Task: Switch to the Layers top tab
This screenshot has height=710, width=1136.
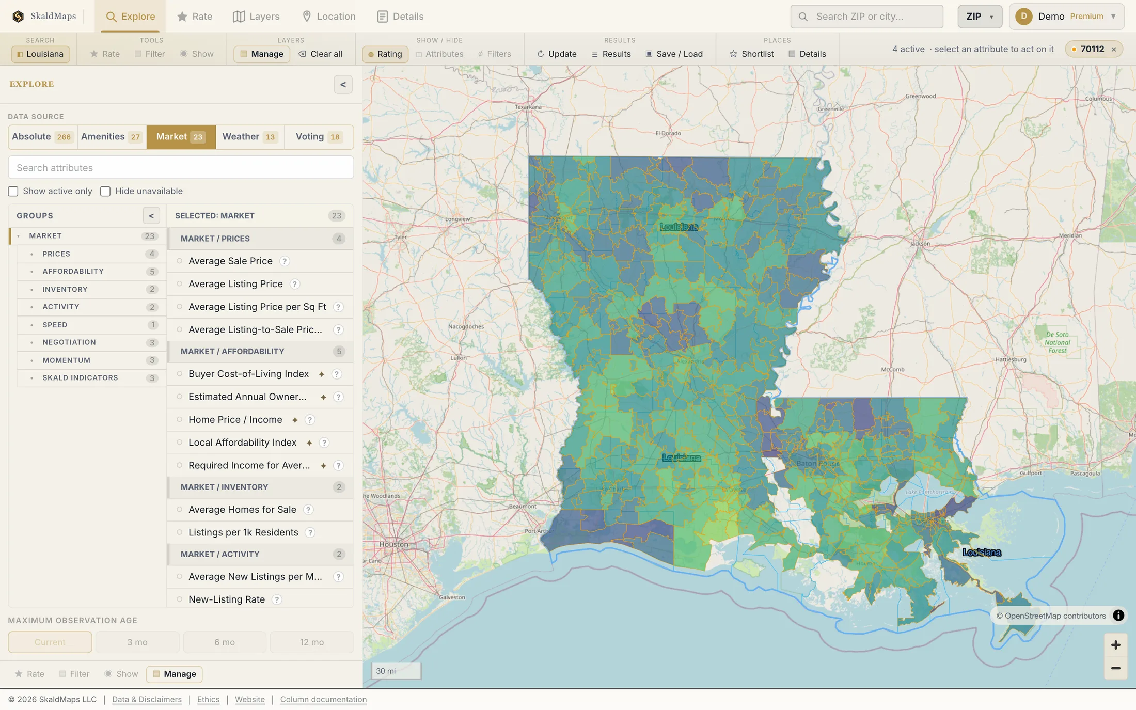Action: coord(256,17)
